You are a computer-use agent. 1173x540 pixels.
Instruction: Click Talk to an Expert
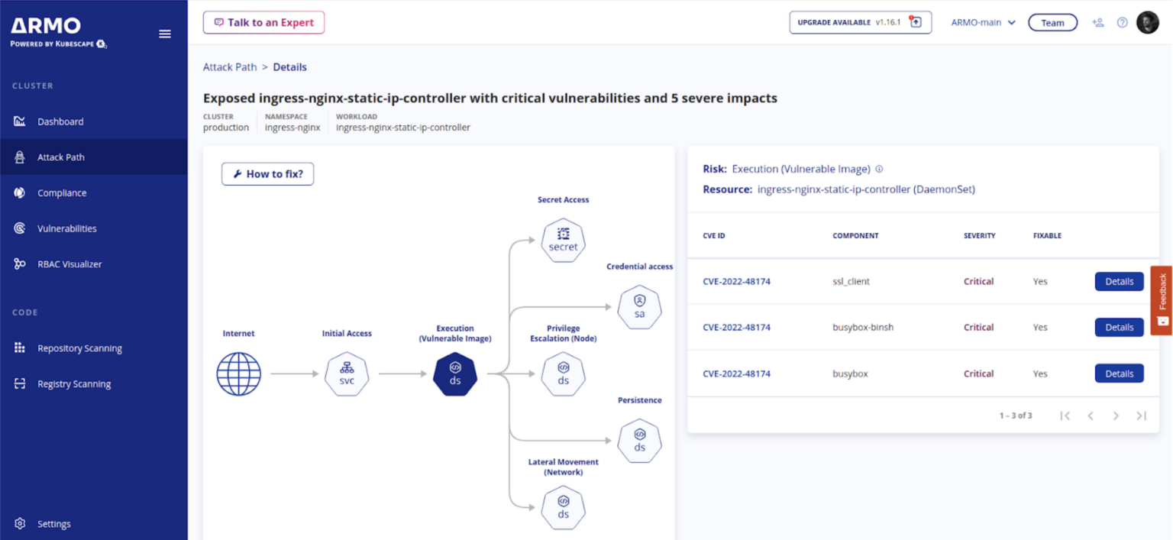point(263,22)
